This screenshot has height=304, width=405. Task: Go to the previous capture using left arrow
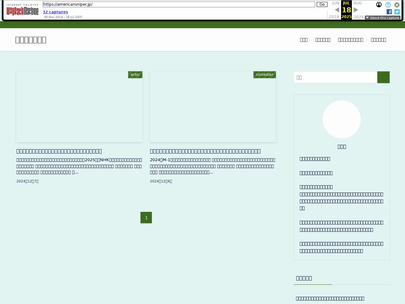(x=337, y=10)
